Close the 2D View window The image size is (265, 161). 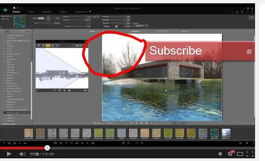85,41
